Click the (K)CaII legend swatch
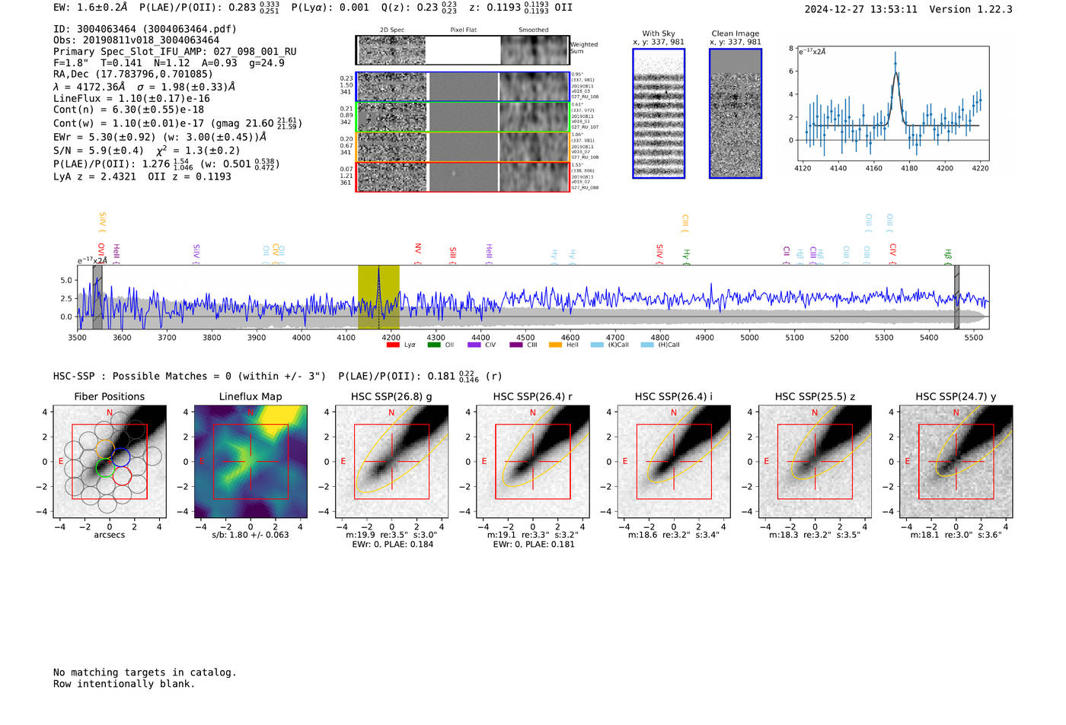Image resolution: width=1066 pixels, height=725 pixels. coord(597,345)
